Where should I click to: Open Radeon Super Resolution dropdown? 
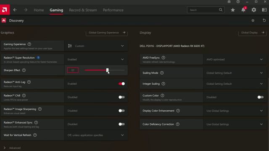point(96,60)
